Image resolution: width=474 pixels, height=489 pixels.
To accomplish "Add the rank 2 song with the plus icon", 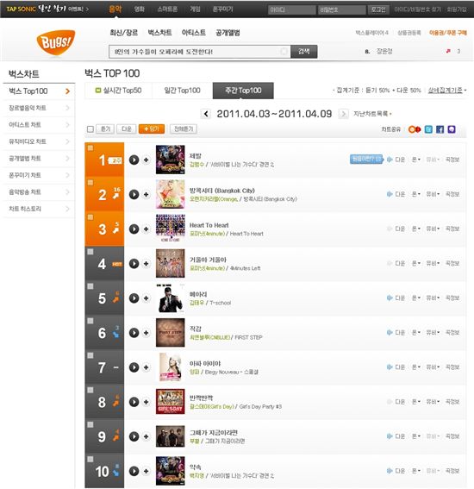I will click(x=146, y=195).
